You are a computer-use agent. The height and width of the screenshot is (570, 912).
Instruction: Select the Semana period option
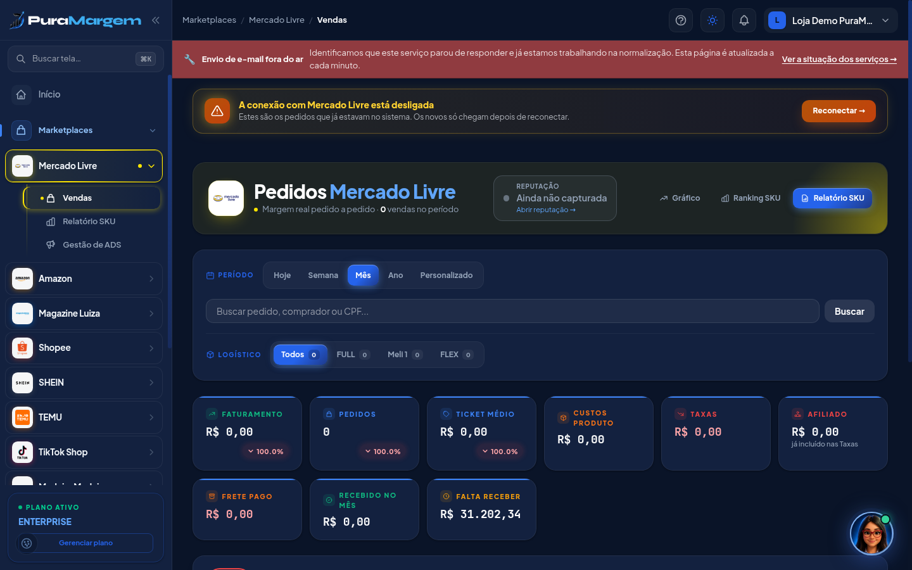[x=323, y=275]
